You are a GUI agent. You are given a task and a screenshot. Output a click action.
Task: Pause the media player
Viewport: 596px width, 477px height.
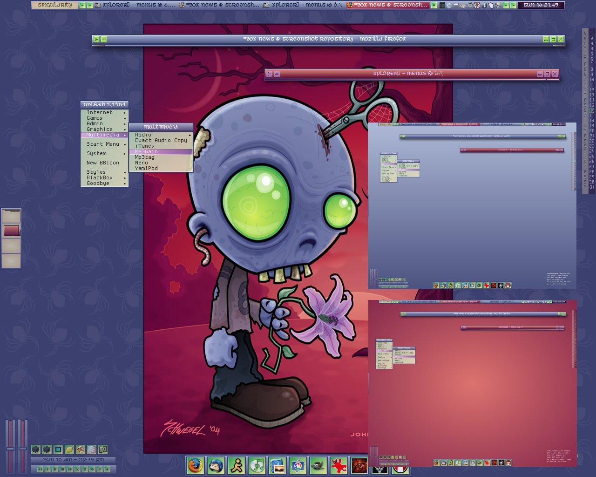[55, 469]
